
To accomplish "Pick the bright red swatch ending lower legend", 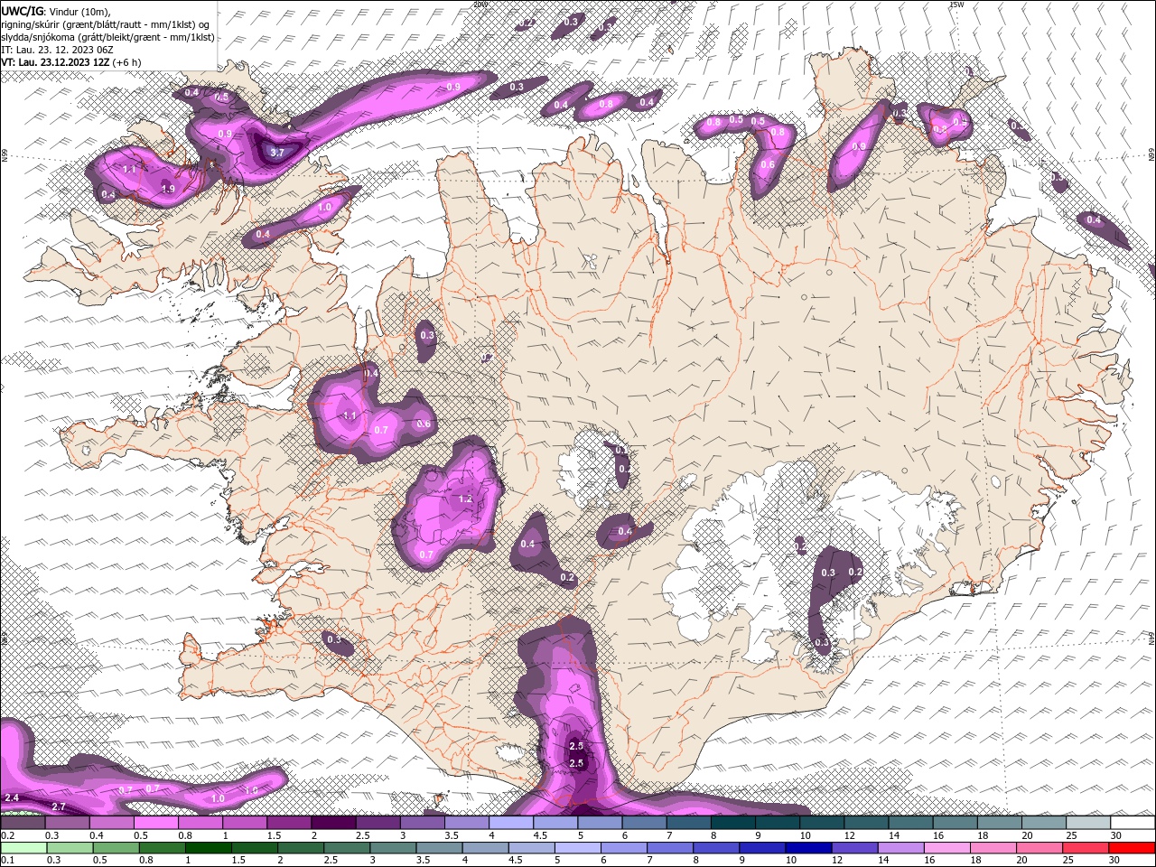I will 1133,848.
